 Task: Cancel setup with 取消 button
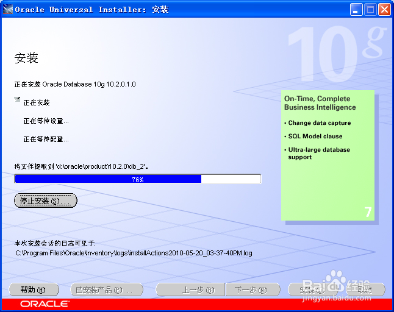pos(365,290)
